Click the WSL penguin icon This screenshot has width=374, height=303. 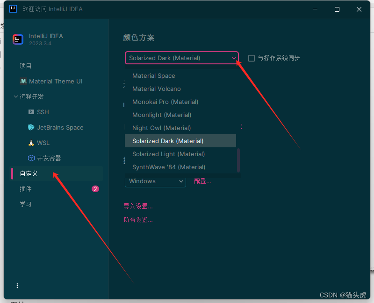(31, 143)
